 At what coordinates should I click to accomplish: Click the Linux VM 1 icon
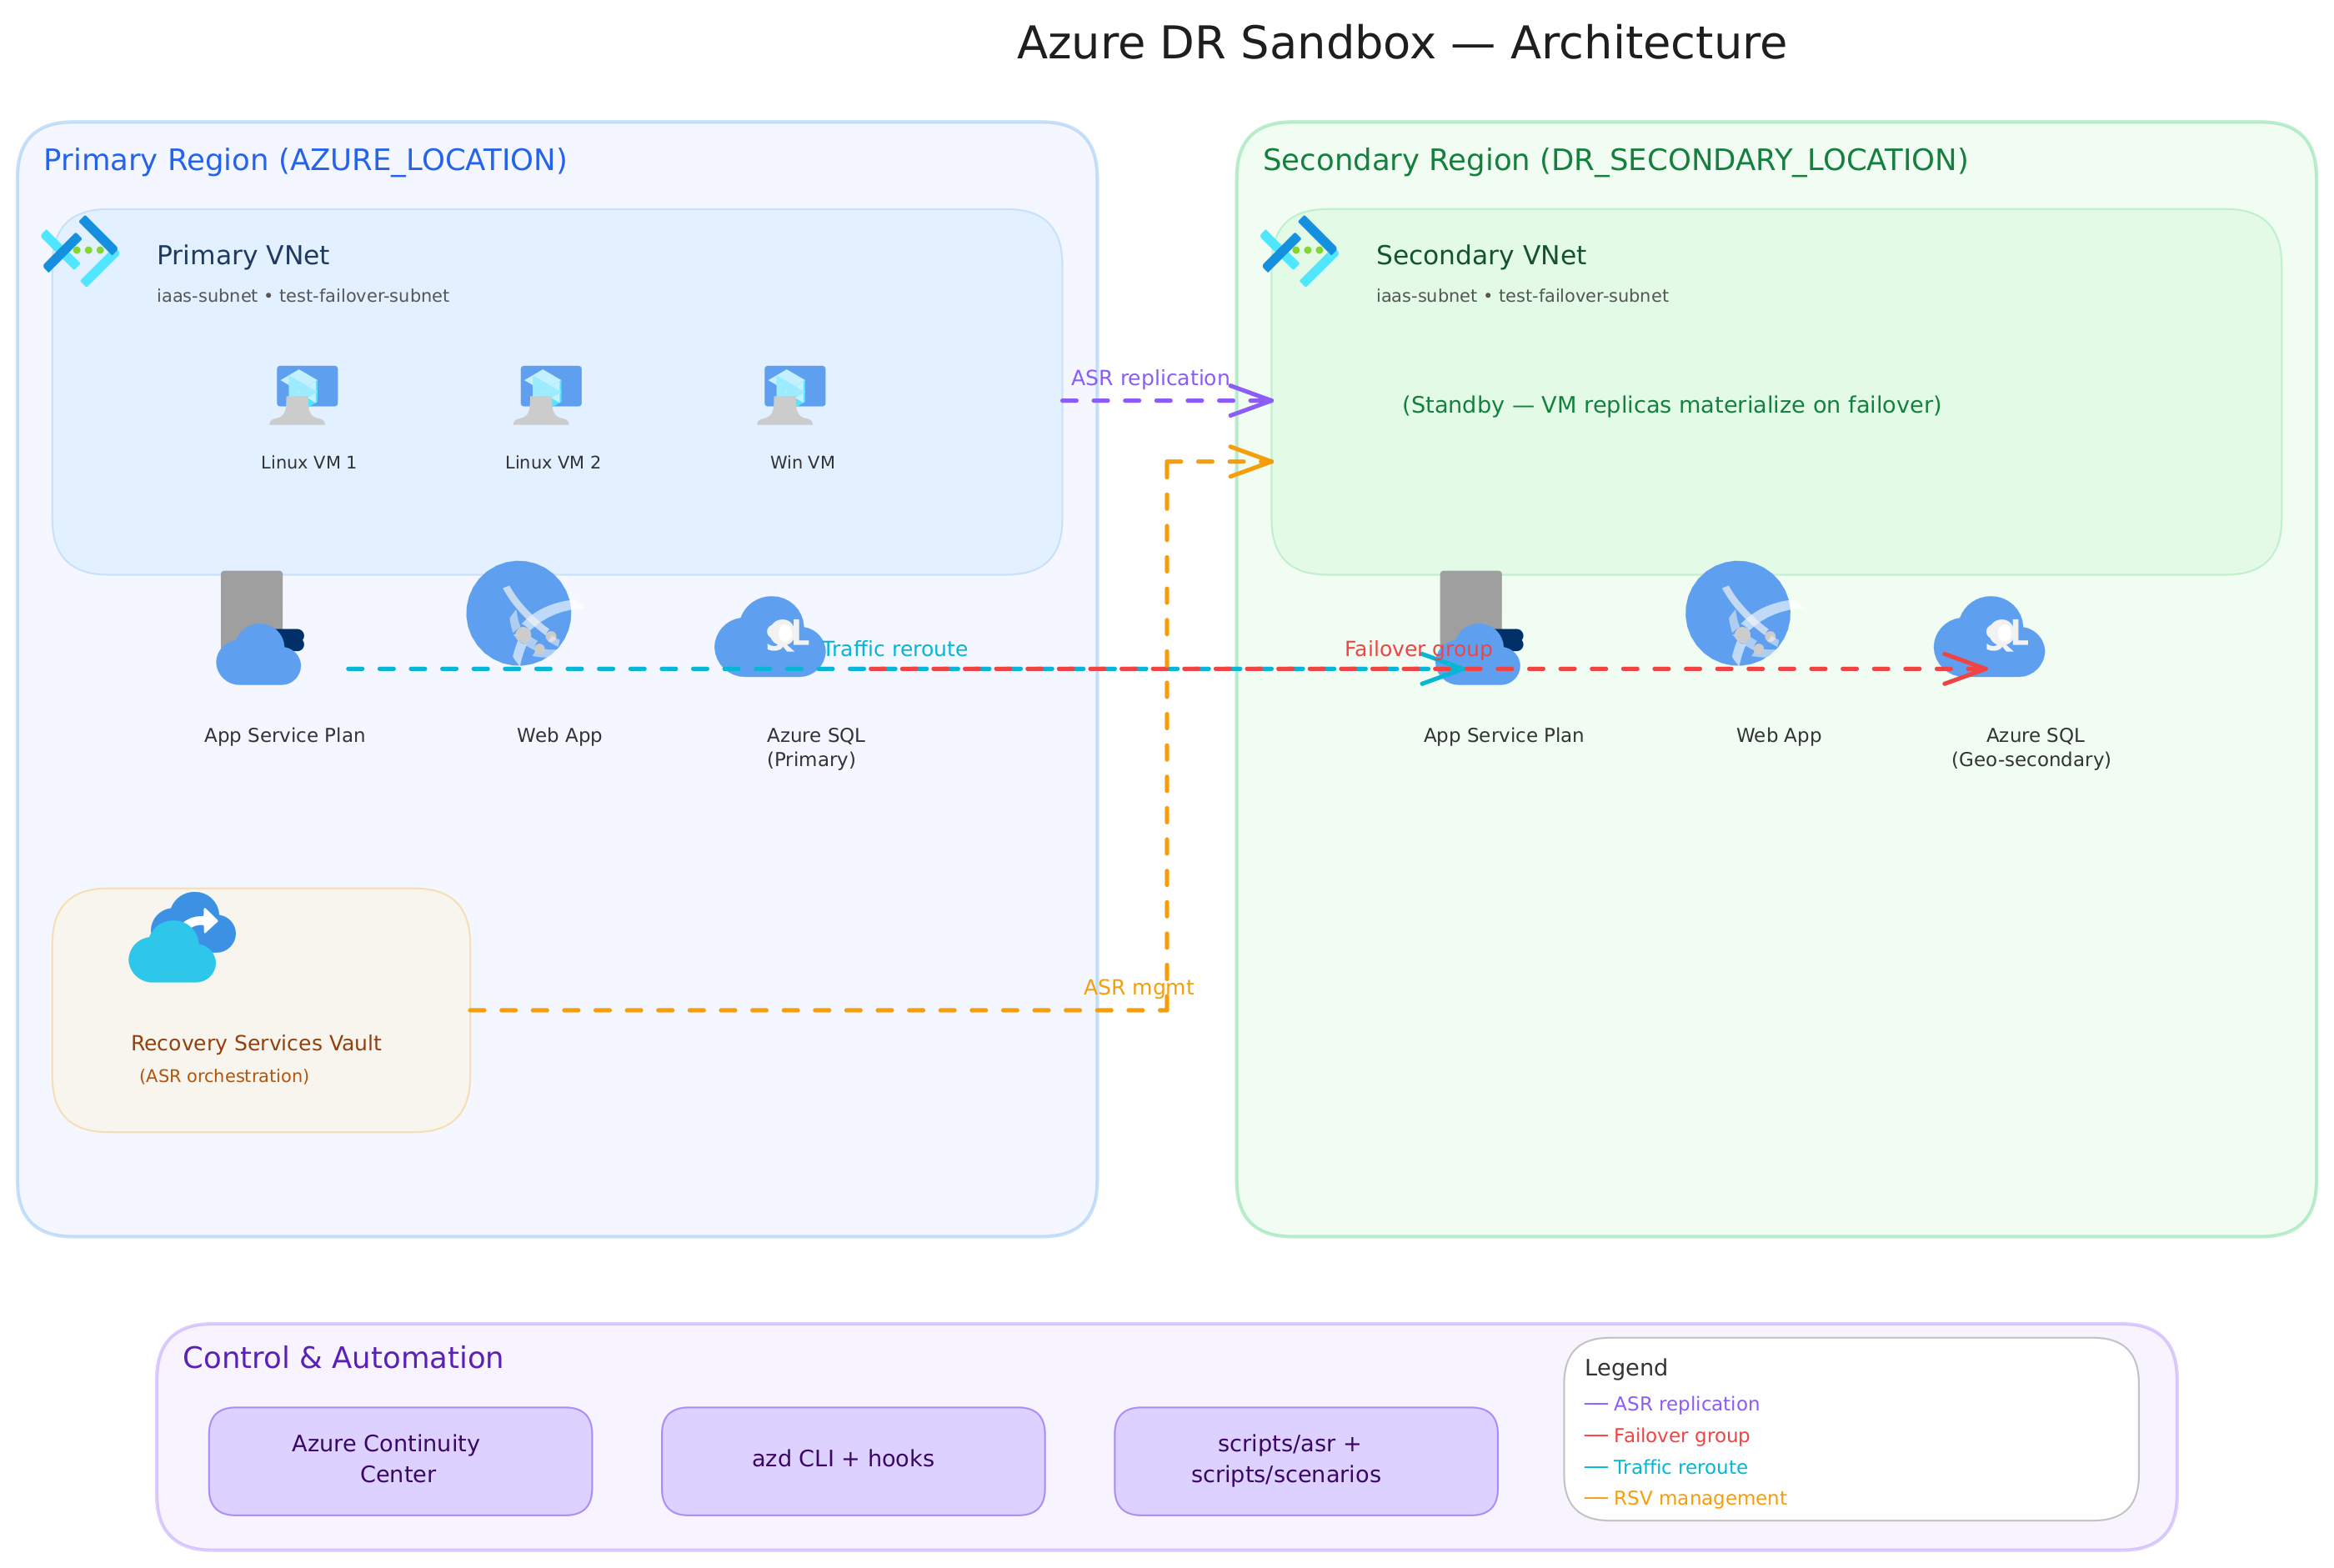[304, 395]
